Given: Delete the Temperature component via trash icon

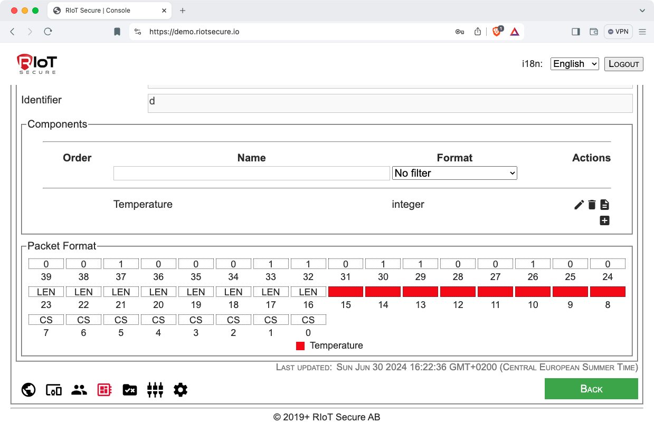Looking at the screenshot, I should coord(592,205).
